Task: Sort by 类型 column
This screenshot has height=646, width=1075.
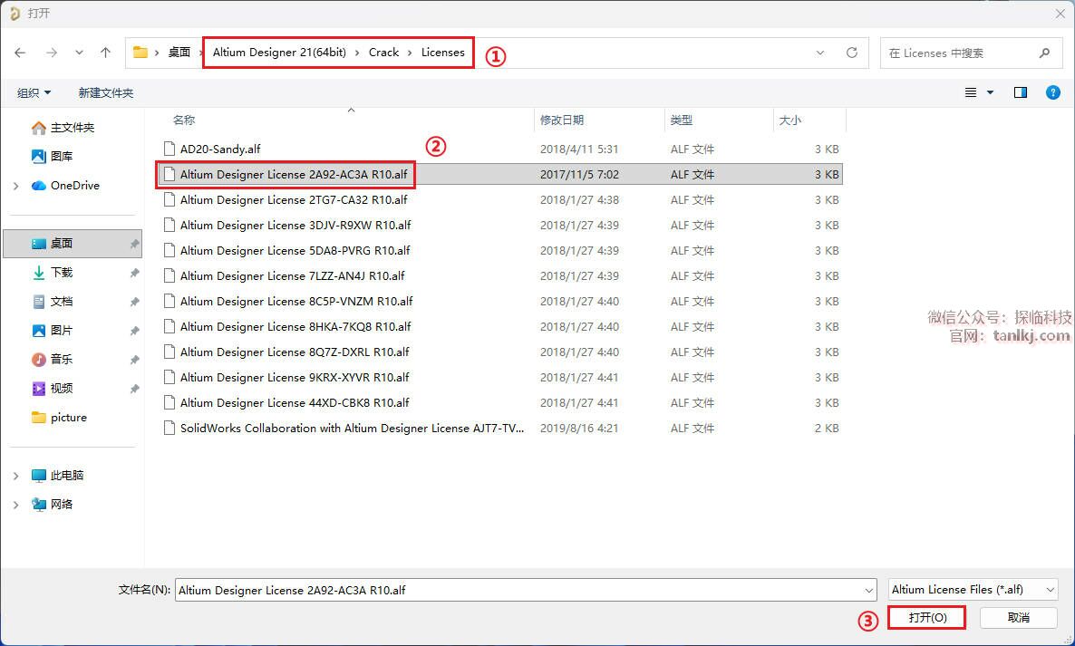Action: (x=681, y=120)
